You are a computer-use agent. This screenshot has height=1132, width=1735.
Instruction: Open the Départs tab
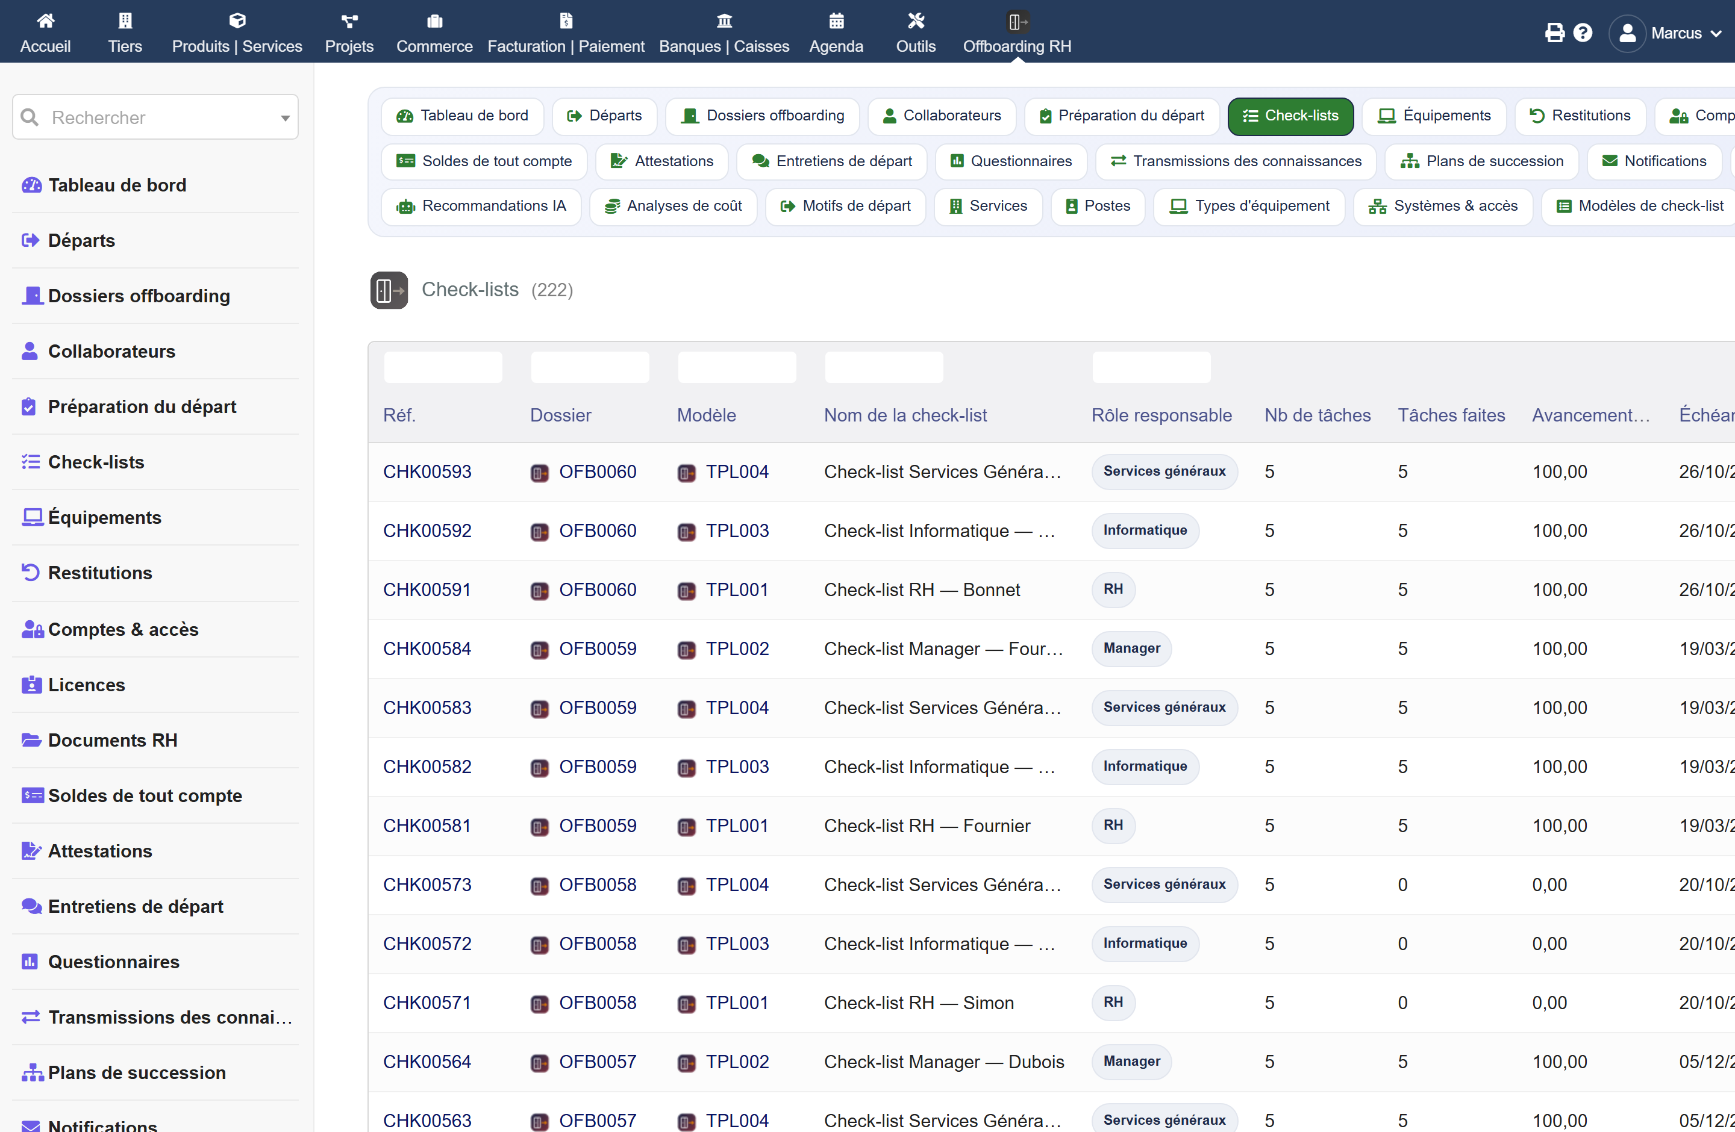[604, 116]
